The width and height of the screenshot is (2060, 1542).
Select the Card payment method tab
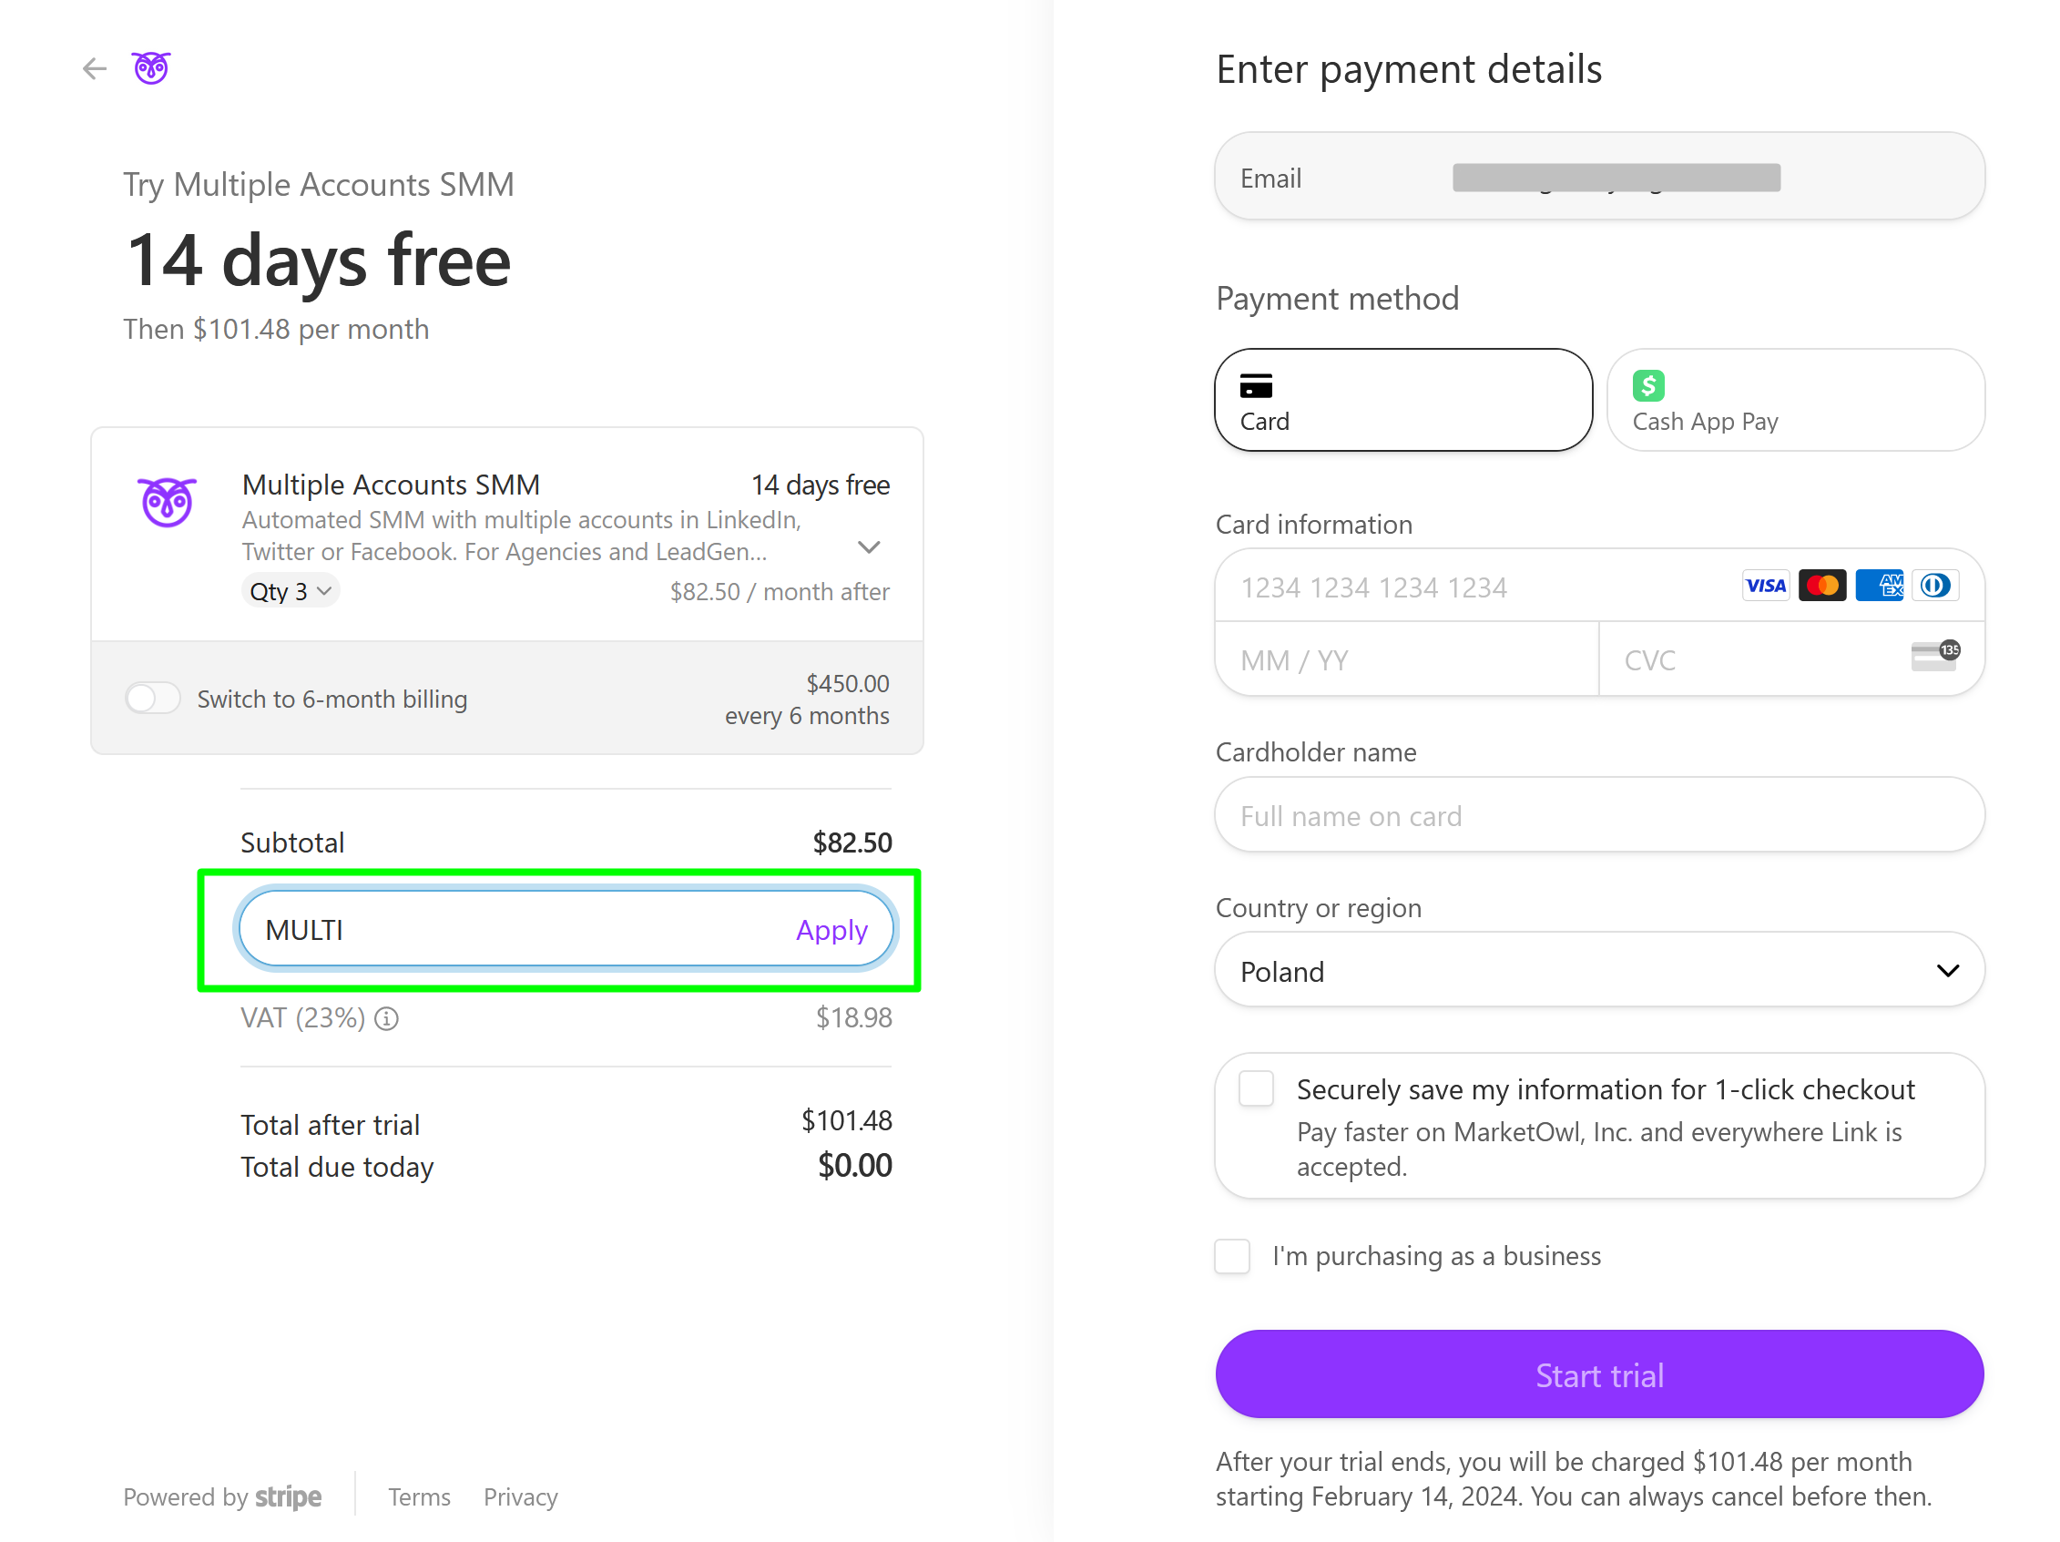pos(1403,401)
